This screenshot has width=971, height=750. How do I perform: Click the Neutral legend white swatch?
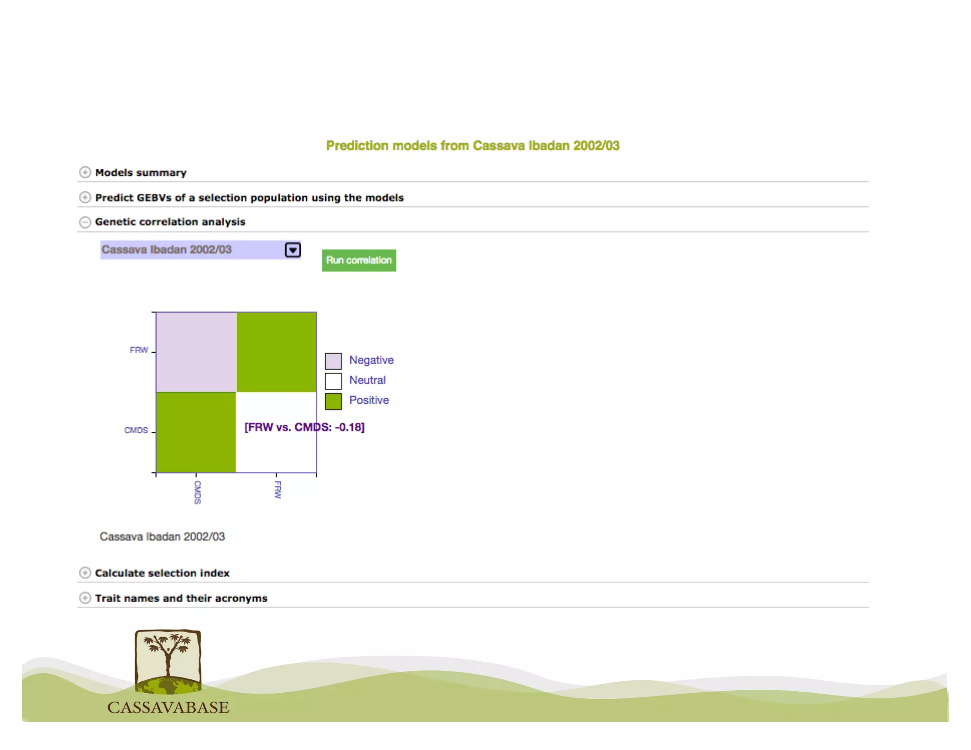(x=333, y=381)
